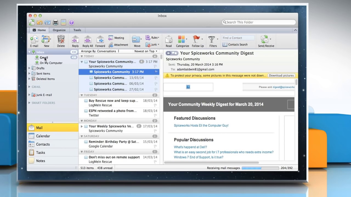Toggle the flag on the ESPN retweeted message
Viewport: 351px width, 197px height.
(155, 115)
